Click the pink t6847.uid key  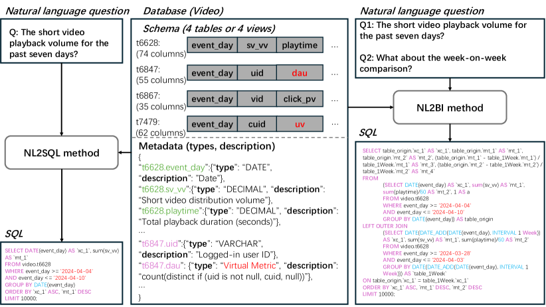coord(160,243)
